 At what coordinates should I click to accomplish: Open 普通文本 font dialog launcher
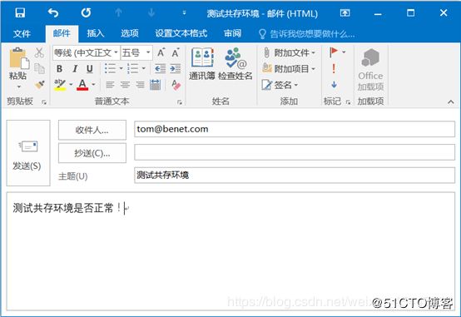coord(180,102)
